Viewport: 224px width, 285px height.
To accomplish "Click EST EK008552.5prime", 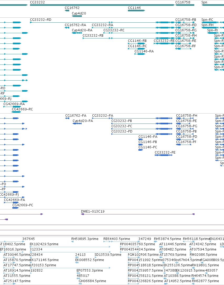I will [x=77, y=263].
